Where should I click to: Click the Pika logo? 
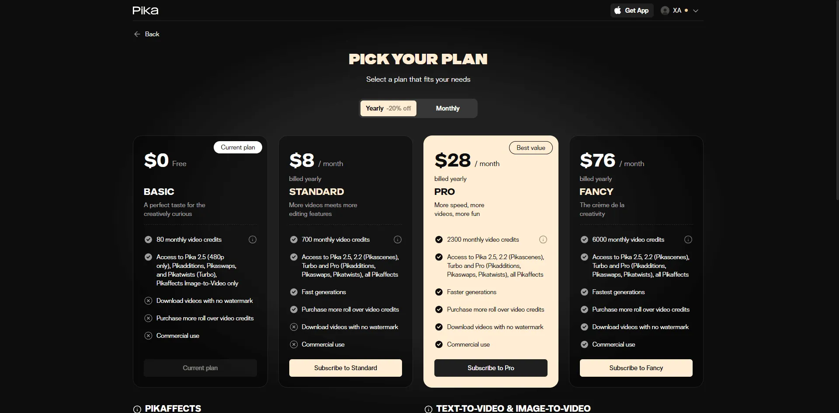click(146, 10)
